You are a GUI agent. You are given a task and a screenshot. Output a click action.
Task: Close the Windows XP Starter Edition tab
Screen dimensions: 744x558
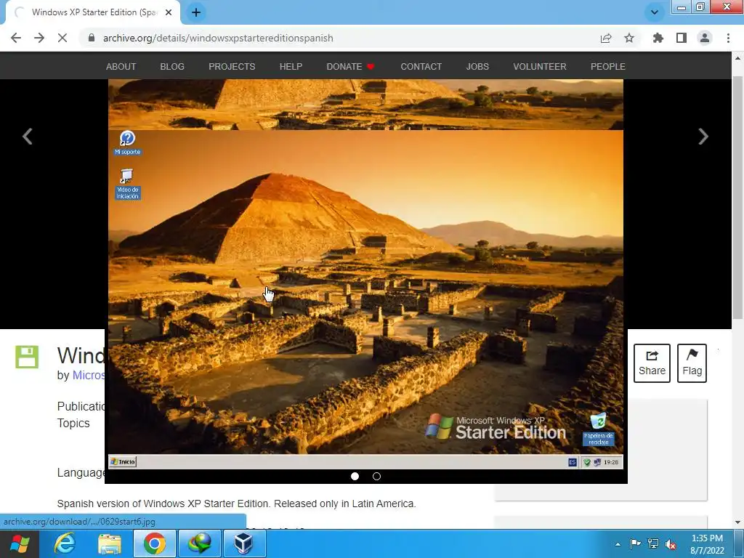(x=169, y=12)
